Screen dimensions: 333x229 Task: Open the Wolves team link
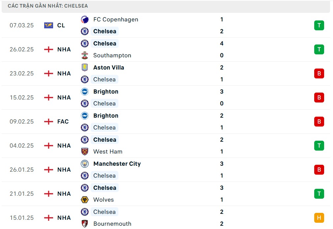coord(104,200)
